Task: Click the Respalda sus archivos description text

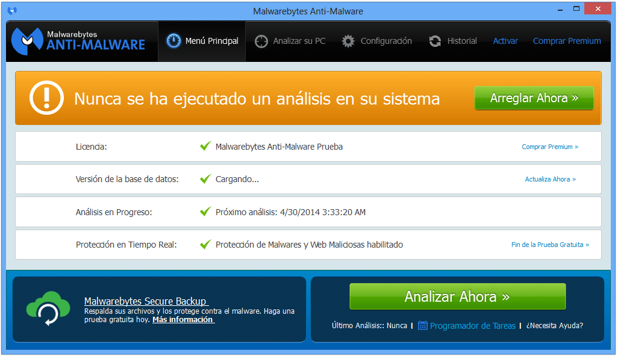Action: (x=189, y=316)
